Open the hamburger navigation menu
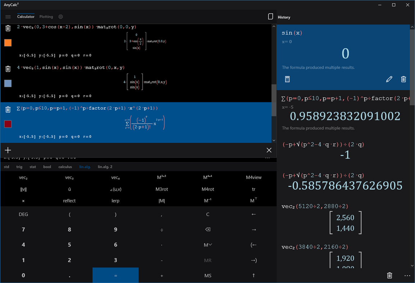This screenshot has width=415, height=283. click(x=8, y=17)
